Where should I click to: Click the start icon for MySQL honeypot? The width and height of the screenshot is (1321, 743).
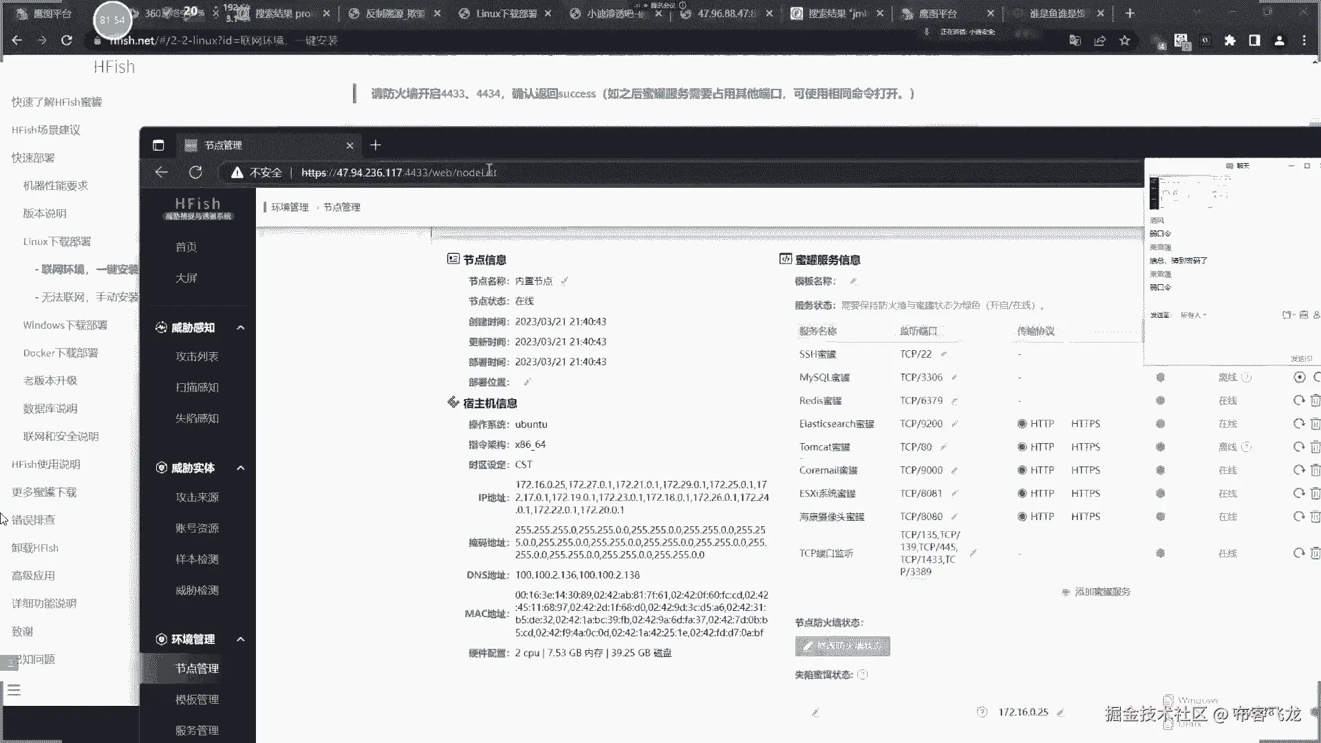click(1299, 377)
